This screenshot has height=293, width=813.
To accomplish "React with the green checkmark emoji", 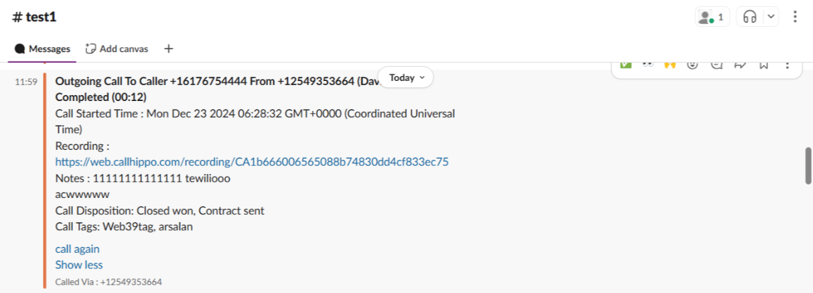I will point(626,65).
